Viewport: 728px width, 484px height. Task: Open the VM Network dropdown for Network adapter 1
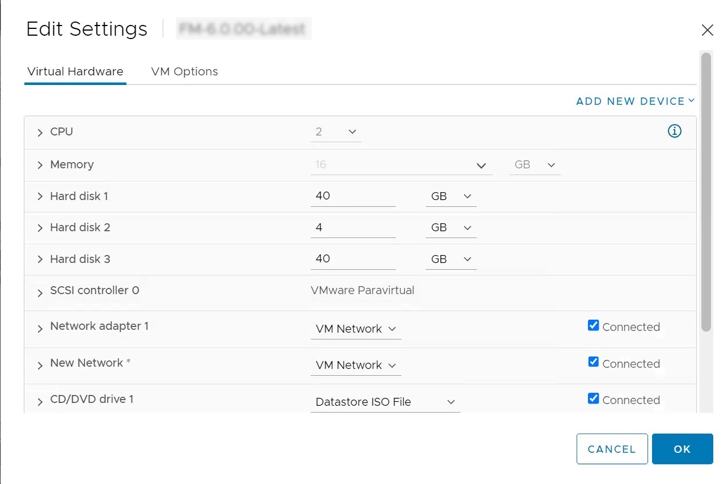355,329
